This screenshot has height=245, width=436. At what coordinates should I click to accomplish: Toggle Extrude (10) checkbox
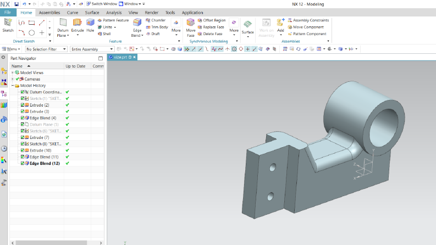tap(23, 151)
